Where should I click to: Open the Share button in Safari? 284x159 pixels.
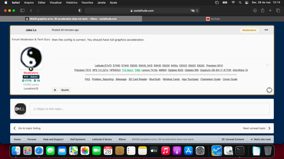tap(262, 10)
